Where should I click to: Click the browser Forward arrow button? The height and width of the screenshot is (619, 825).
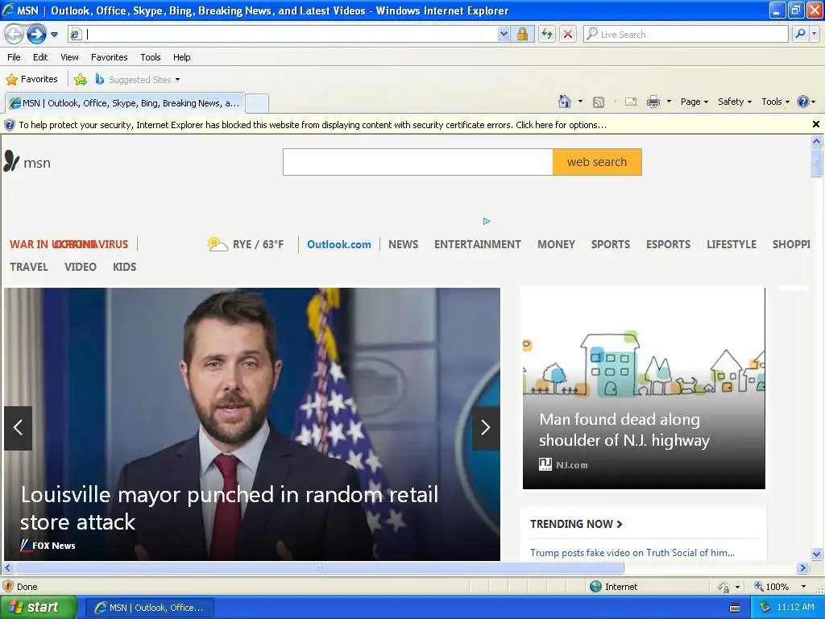[36, 34]
